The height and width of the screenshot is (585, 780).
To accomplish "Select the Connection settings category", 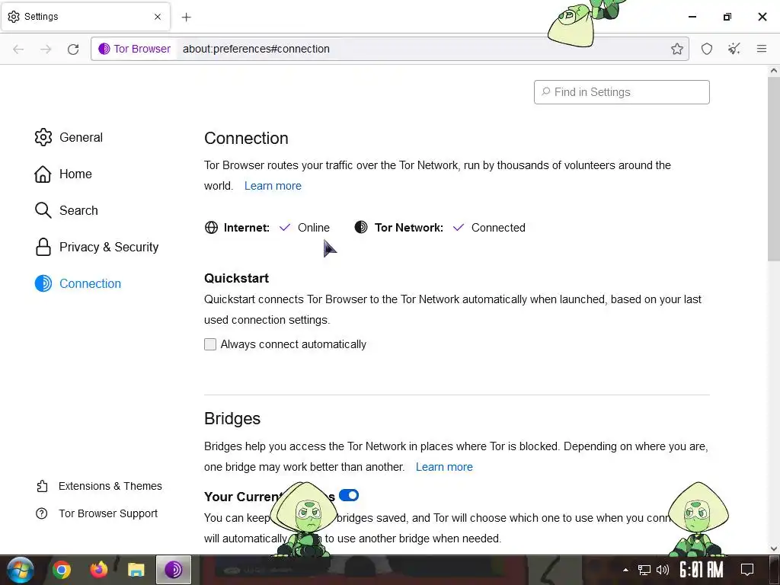I will [78, 283].
